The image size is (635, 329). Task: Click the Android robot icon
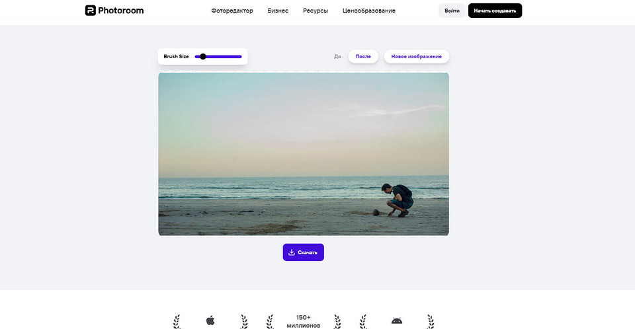[397, 321]
